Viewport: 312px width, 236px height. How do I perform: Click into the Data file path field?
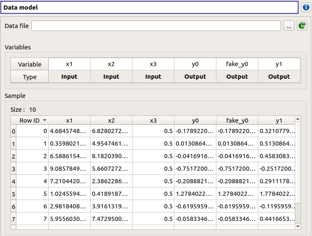coord(156,26)
